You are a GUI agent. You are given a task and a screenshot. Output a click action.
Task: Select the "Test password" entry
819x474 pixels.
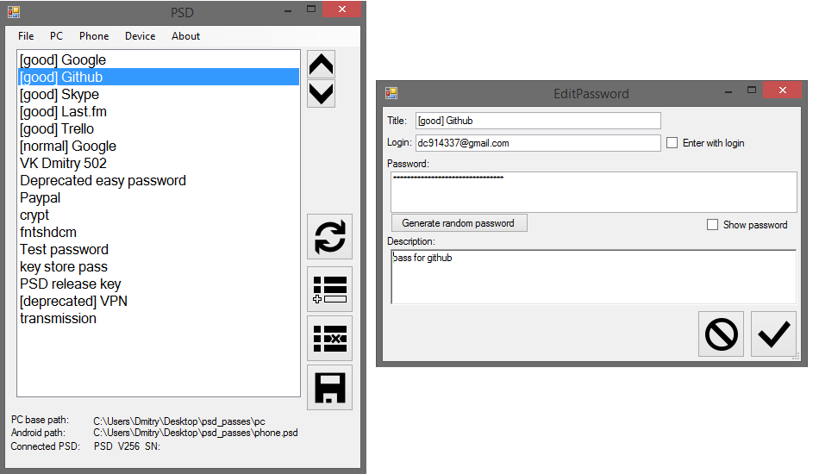click(159, 250)
